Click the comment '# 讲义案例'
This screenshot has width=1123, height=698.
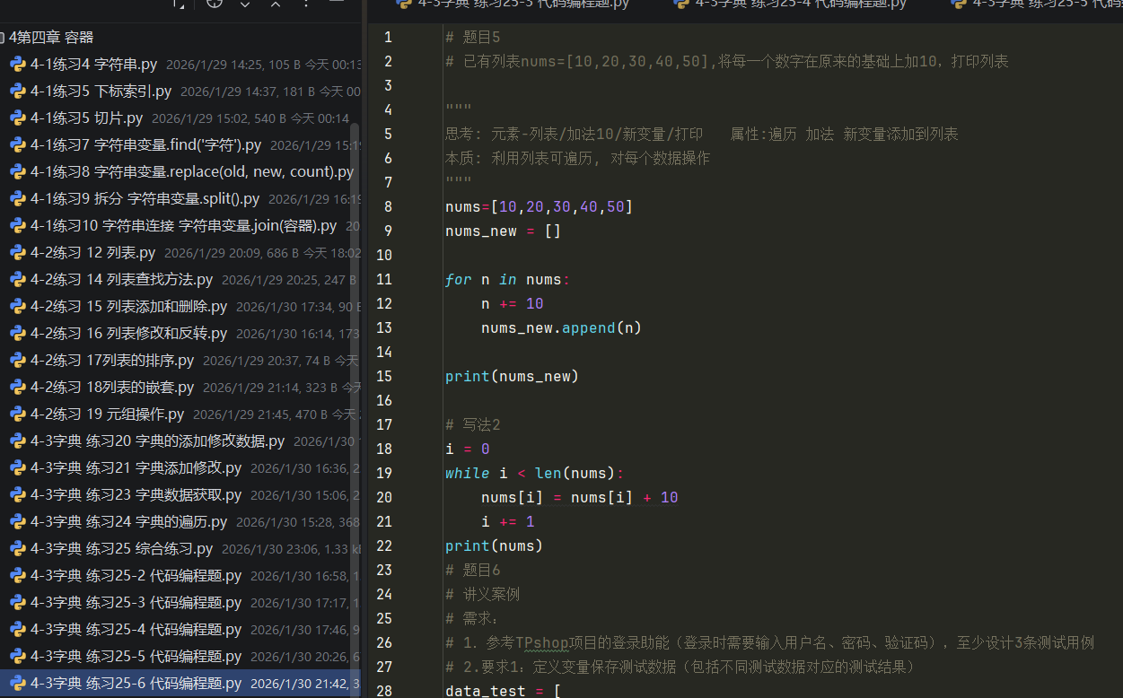pyautogui.click(x=482, y=595)
